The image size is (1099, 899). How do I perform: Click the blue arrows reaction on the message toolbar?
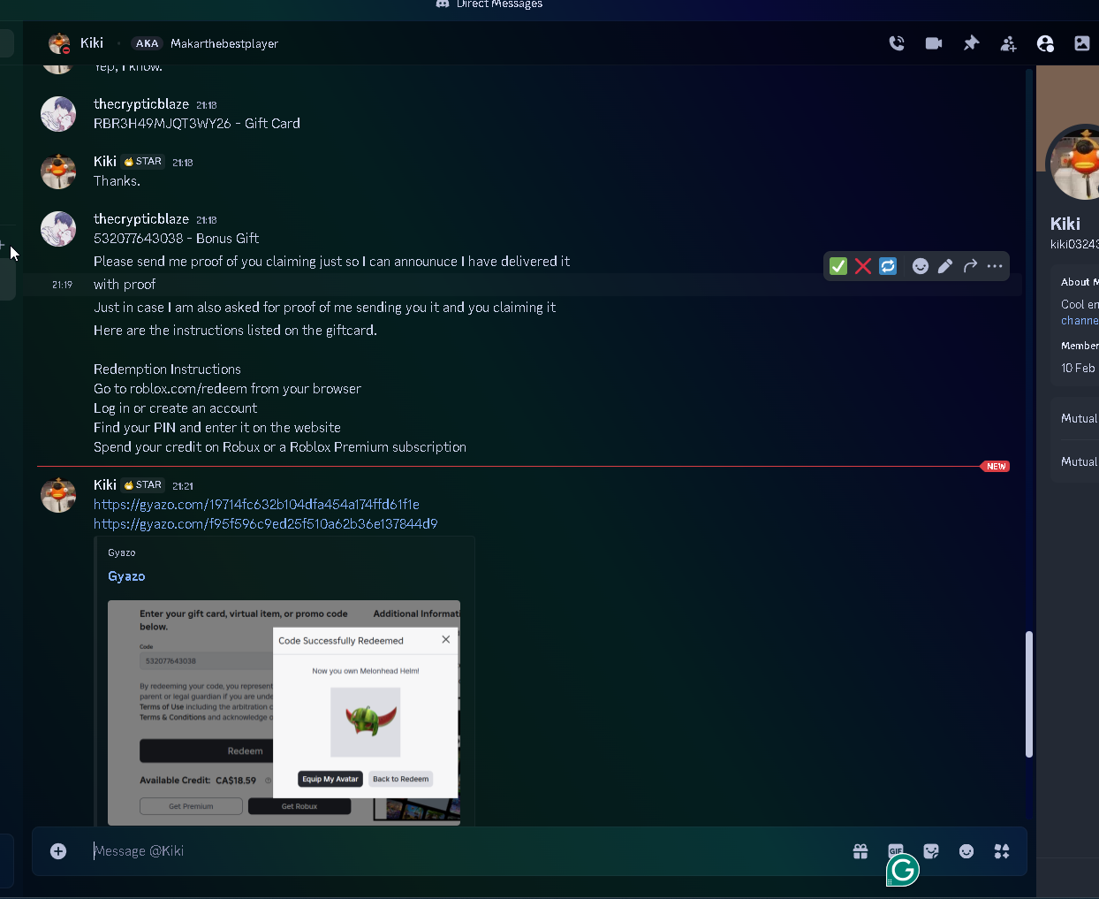click(x=888, y=266)
